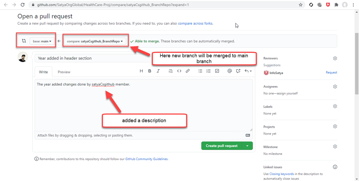Screen dimensions: 359x181
Task: Open the compare across forks link
Action: tap(195, 23)
